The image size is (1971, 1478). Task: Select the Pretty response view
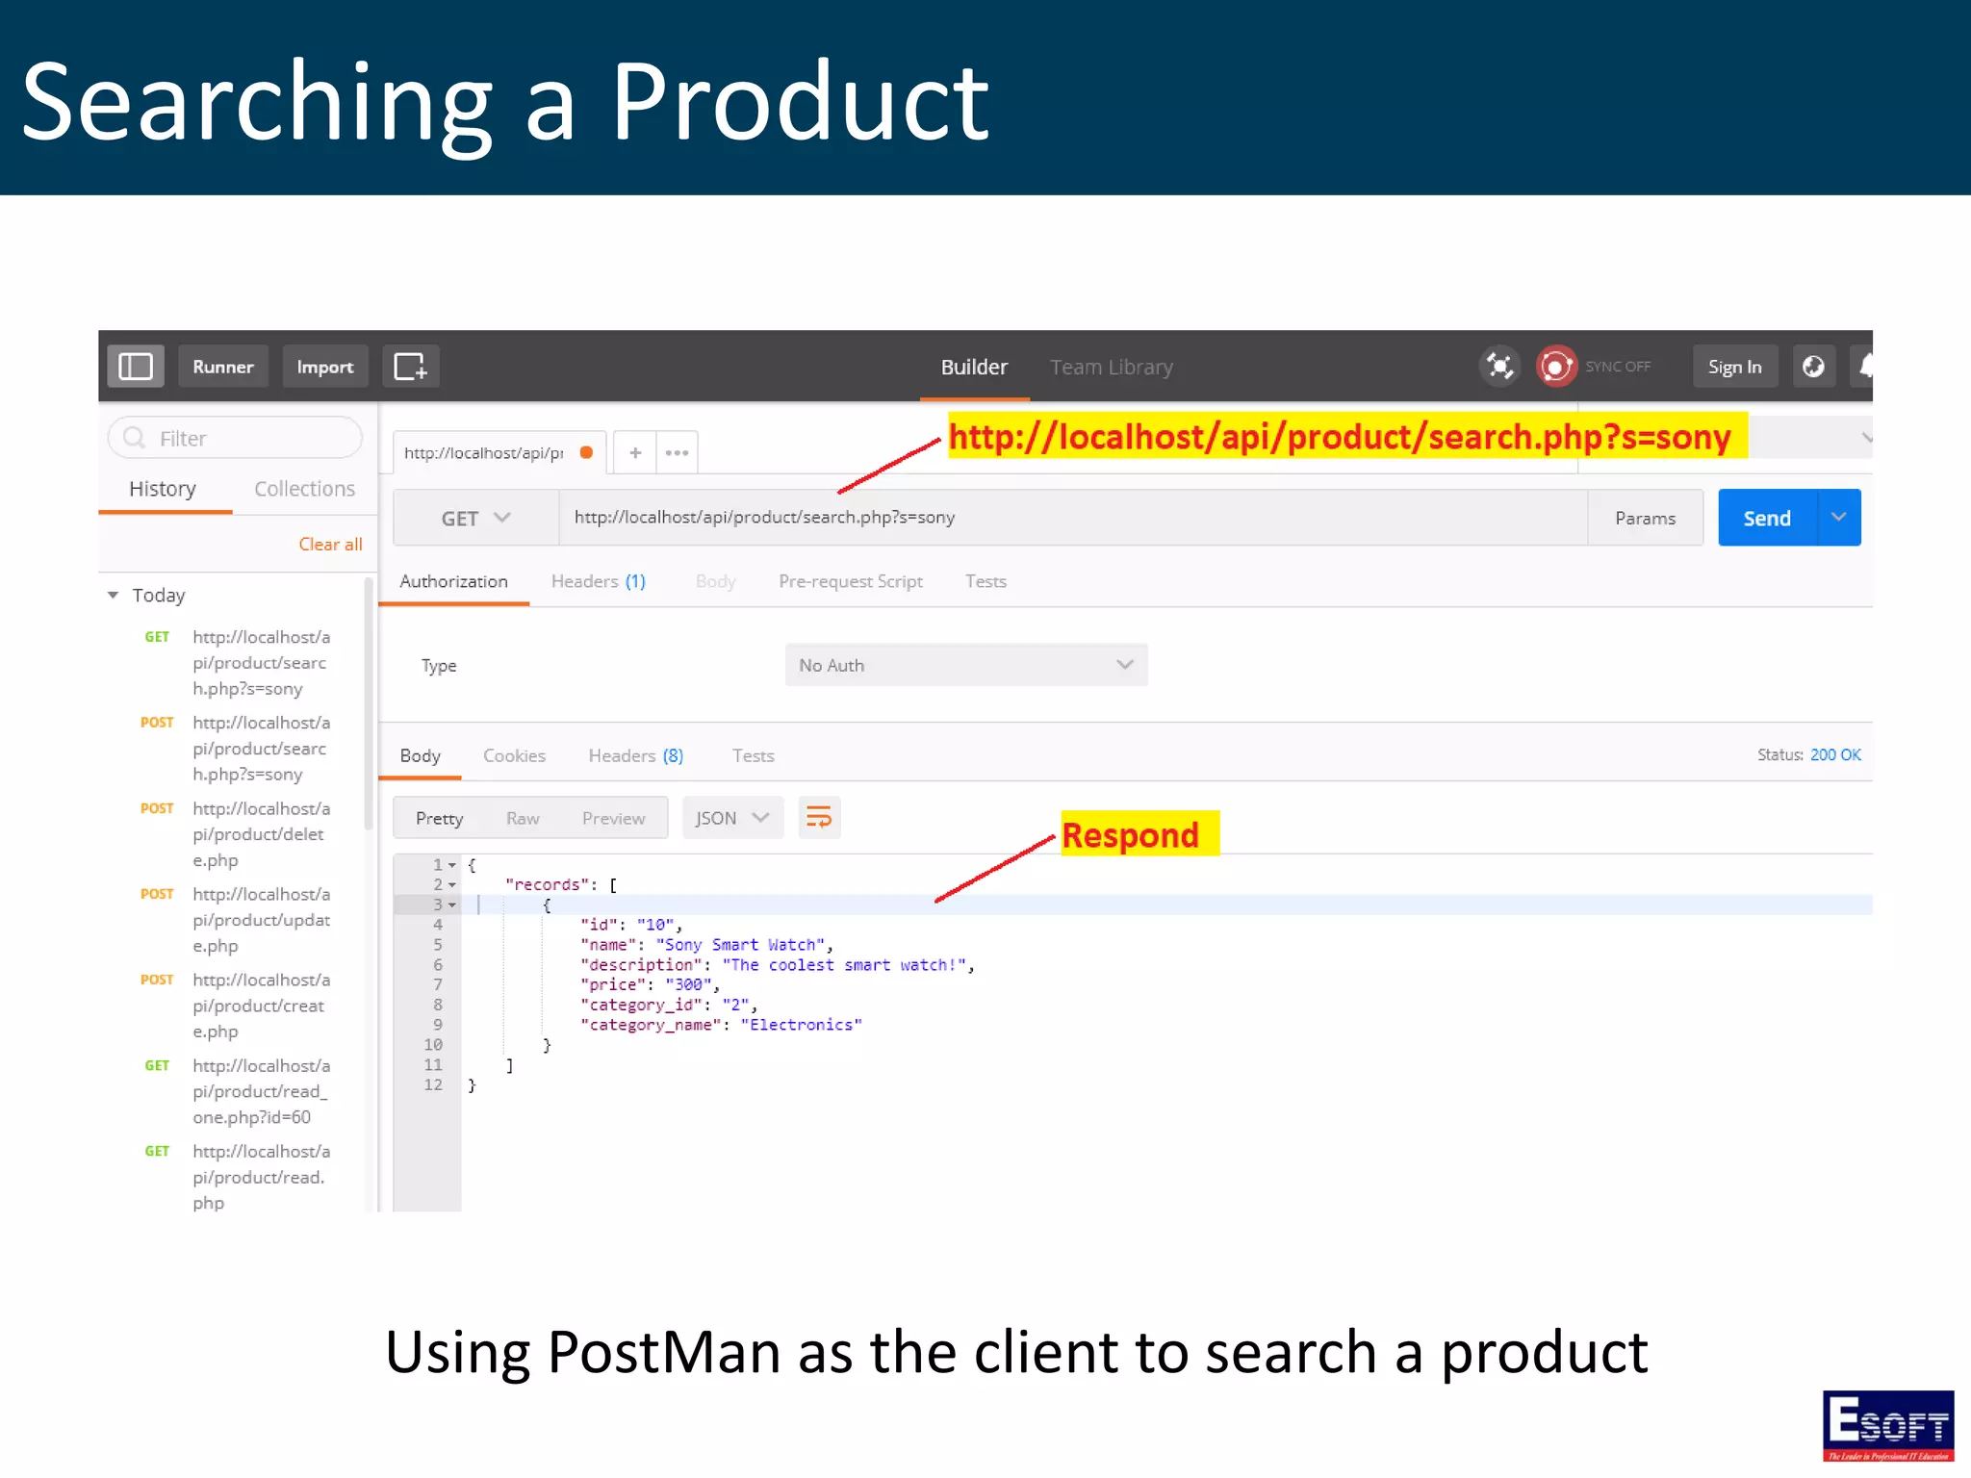click(439, 818)
